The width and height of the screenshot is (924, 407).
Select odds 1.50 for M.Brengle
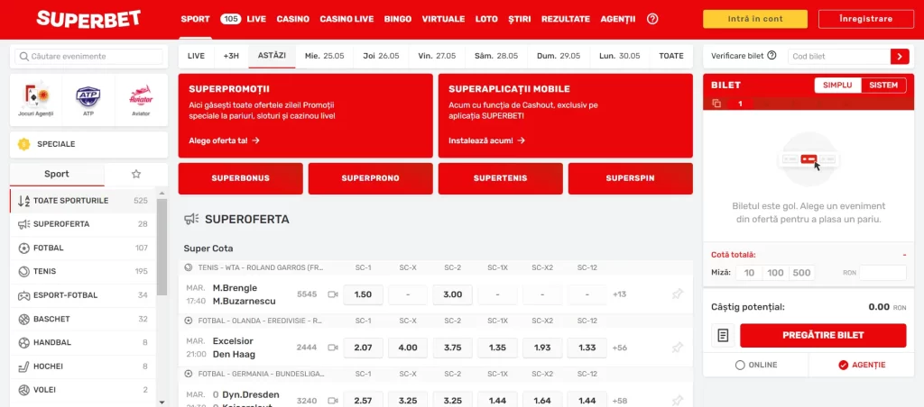point(363,294)
